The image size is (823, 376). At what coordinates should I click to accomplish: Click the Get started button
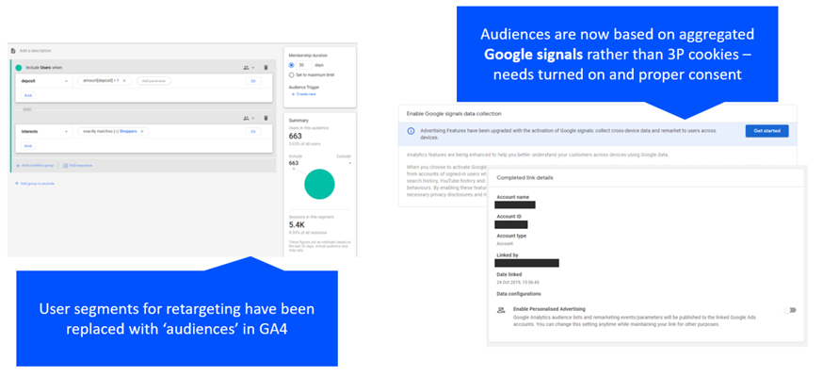[x=767, y=131]
